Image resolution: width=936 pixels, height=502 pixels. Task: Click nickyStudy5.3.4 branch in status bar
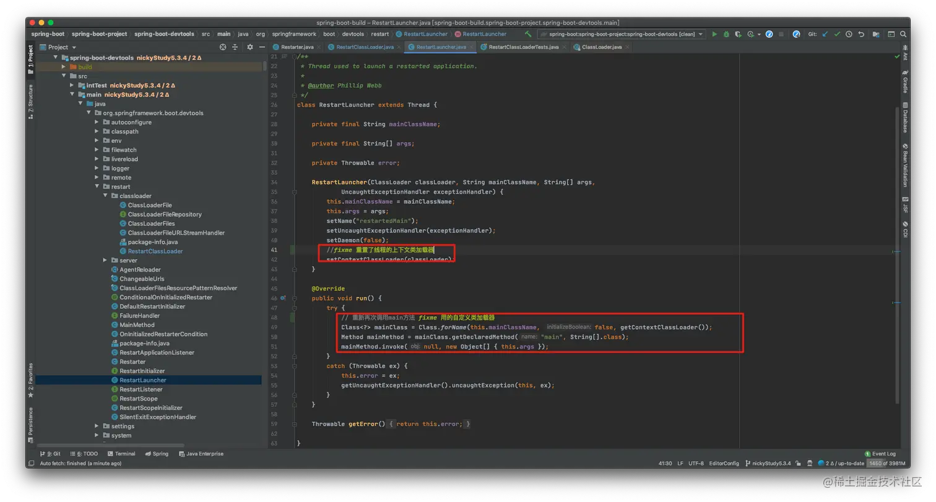tap(768, 463)
